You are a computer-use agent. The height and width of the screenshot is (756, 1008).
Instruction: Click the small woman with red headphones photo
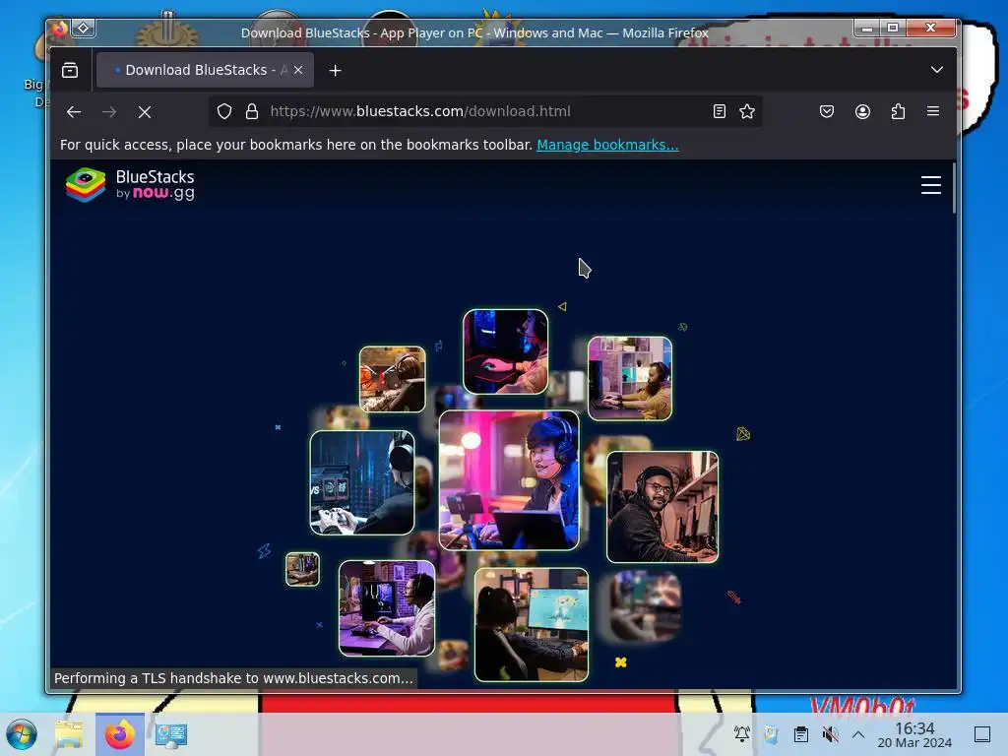392,379
